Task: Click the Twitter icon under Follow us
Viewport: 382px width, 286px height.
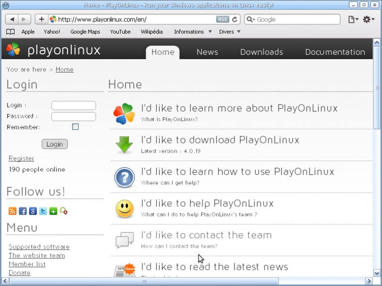Action: pyautogui.click(x=43, y=211)
